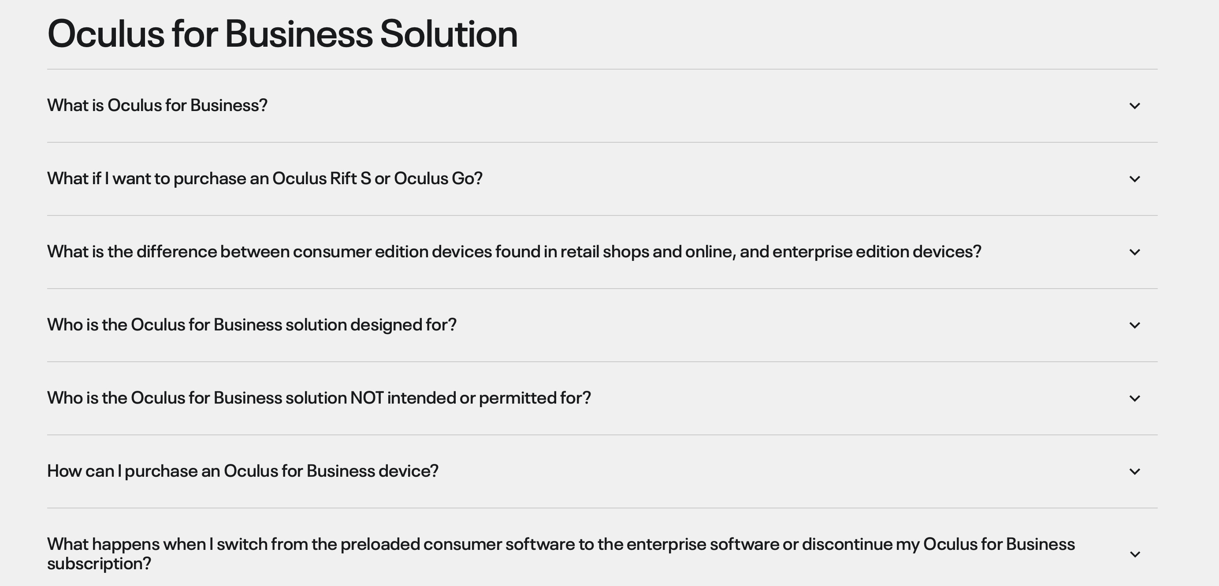Click the chevron beside the Rift S question
Viewport: 1219px width, 586px height.
coord(1135,179)
